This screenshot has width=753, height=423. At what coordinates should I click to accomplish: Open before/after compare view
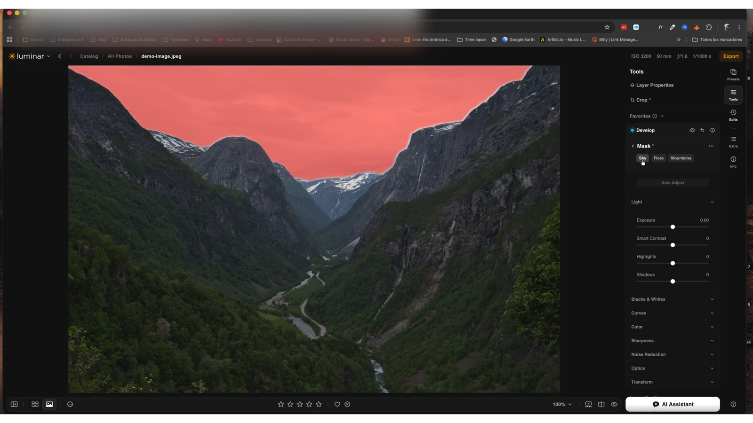coord(601,404)
